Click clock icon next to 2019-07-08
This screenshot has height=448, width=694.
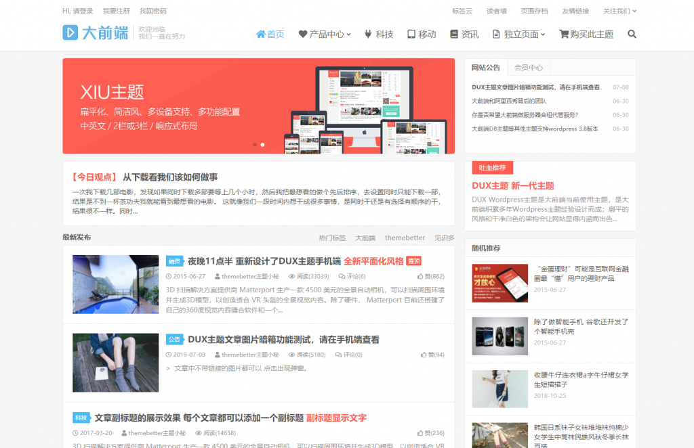pyautogui.click(x=169, y=355)
